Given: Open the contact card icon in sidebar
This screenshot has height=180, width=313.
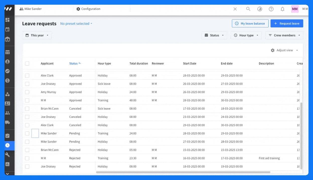Looking at the screenshot, I should (x=8, y=103).
